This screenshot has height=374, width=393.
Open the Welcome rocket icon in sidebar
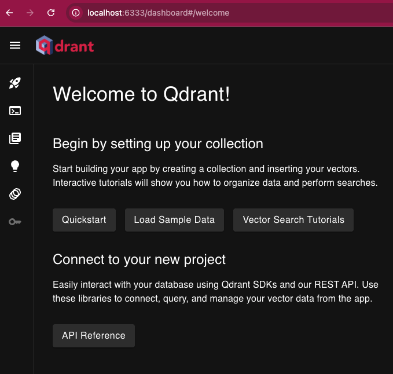click(x=15, y=83)
